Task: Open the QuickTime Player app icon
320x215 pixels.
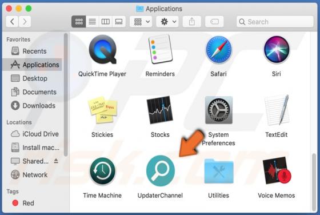Action: (102, 50)
